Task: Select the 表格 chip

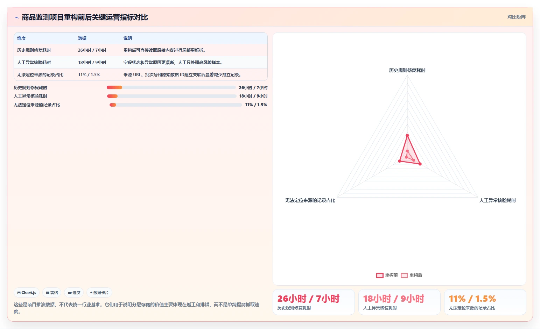Action: click(52, 293)
